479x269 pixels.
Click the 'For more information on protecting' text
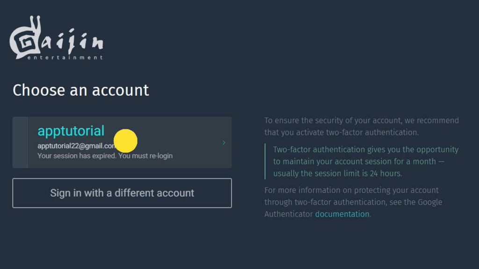point(351,191)
